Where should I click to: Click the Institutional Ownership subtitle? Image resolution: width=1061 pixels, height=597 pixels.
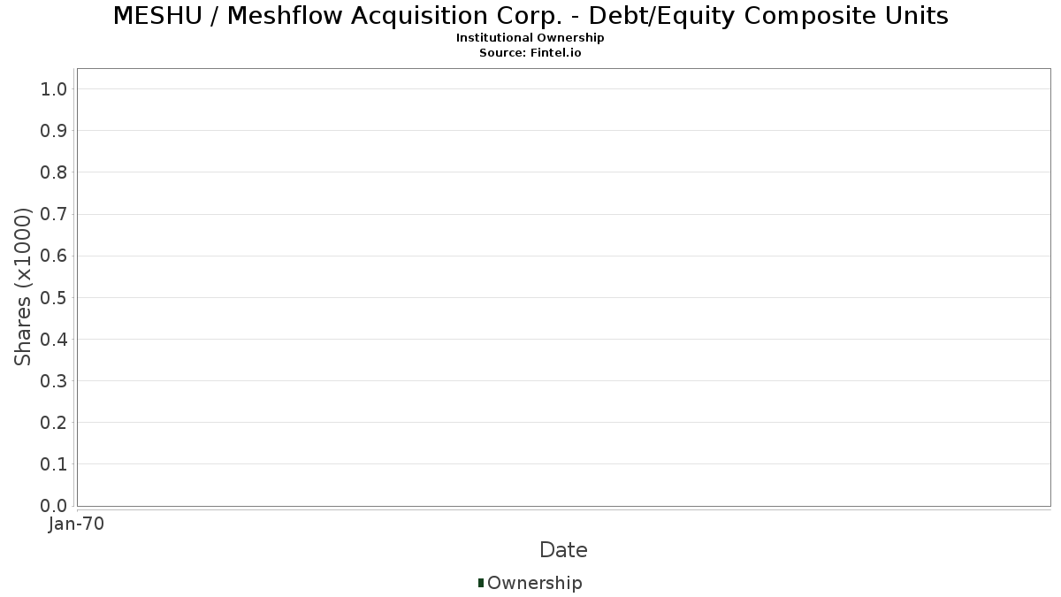pos(530,38)
